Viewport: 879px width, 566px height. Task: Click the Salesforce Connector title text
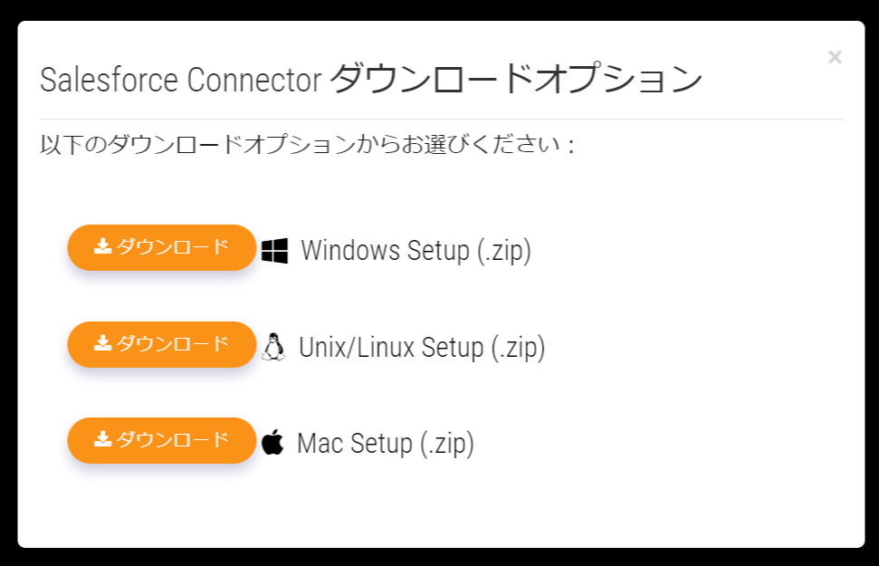click(180, 81)
